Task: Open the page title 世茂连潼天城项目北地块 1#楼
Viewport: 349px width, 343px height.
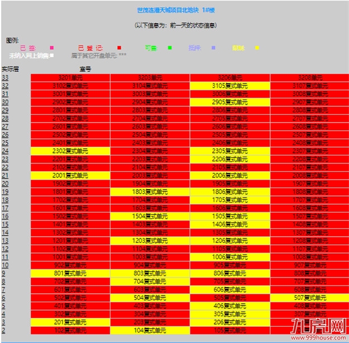Action: [176, 10]
